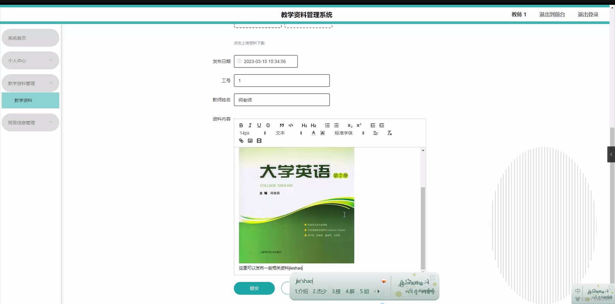
Task: Insert a blockquote in the editor
Action: coord(282,125)
